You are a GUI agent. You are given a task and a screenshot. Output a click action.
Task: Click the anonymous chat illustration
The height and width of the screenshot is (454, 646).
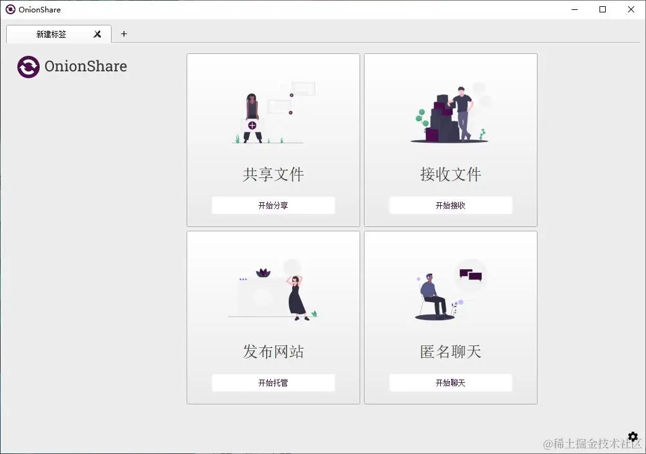point(451,290)
